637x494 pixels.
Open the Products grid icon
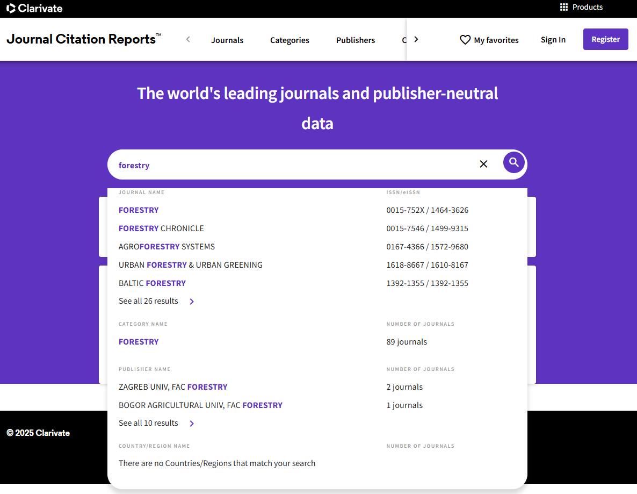564,7
